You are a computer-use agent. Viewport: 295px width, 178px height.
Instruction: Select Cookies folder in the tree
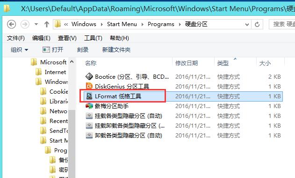coord(58,91)
